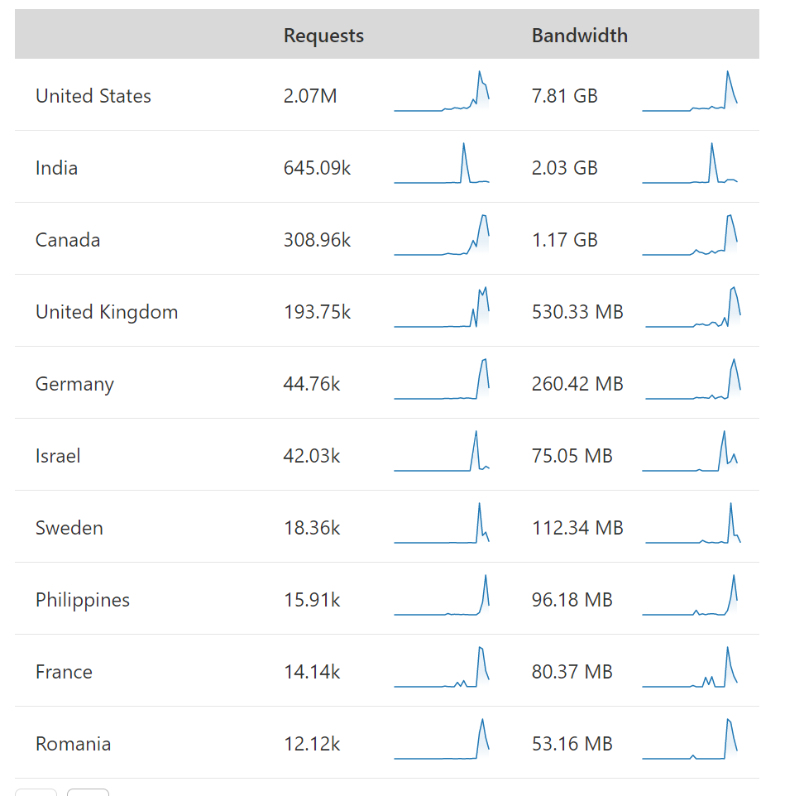Open Canada bandwidth sparkline chart
The width and height of the screenshot is (785, 796).
(690, 235)
